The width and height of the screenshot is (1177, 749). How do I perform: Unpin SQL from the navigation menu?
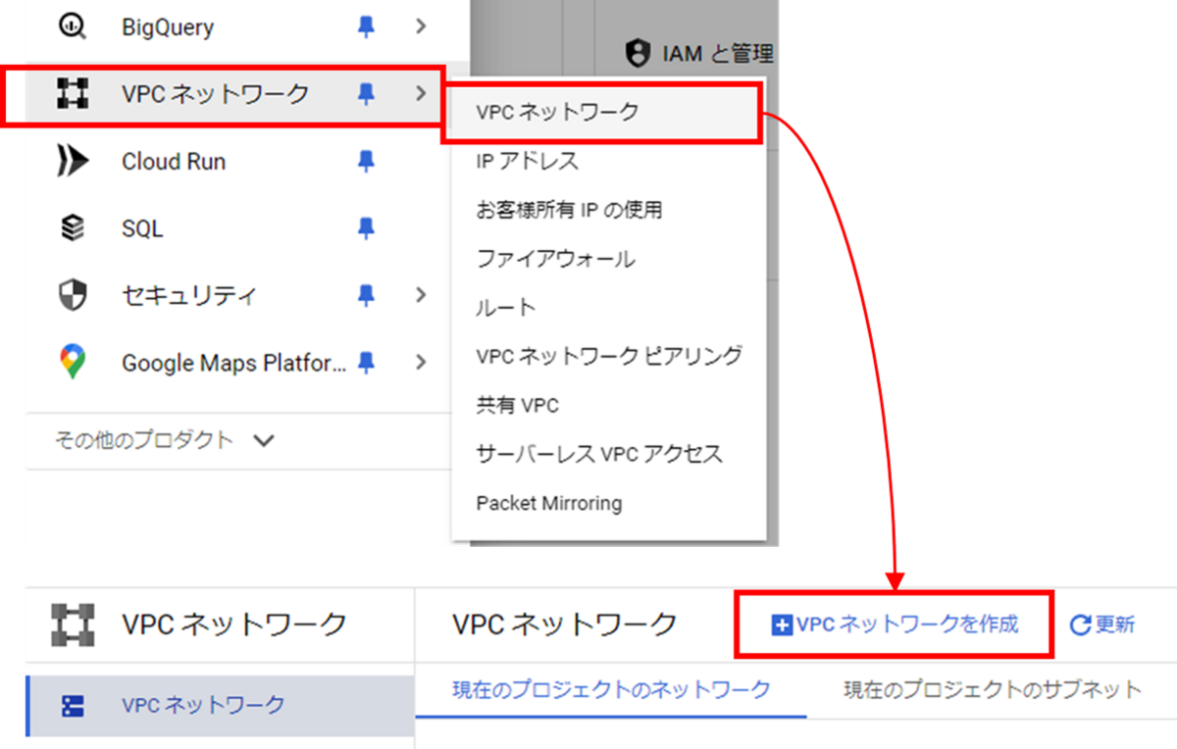pos(366,228)
